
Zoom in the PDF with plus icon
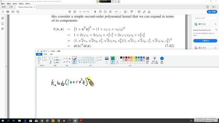(110, 12)
